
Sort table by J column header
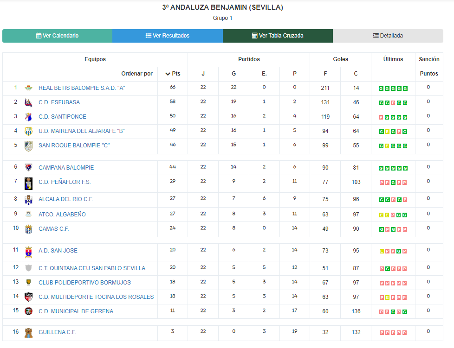203,74
